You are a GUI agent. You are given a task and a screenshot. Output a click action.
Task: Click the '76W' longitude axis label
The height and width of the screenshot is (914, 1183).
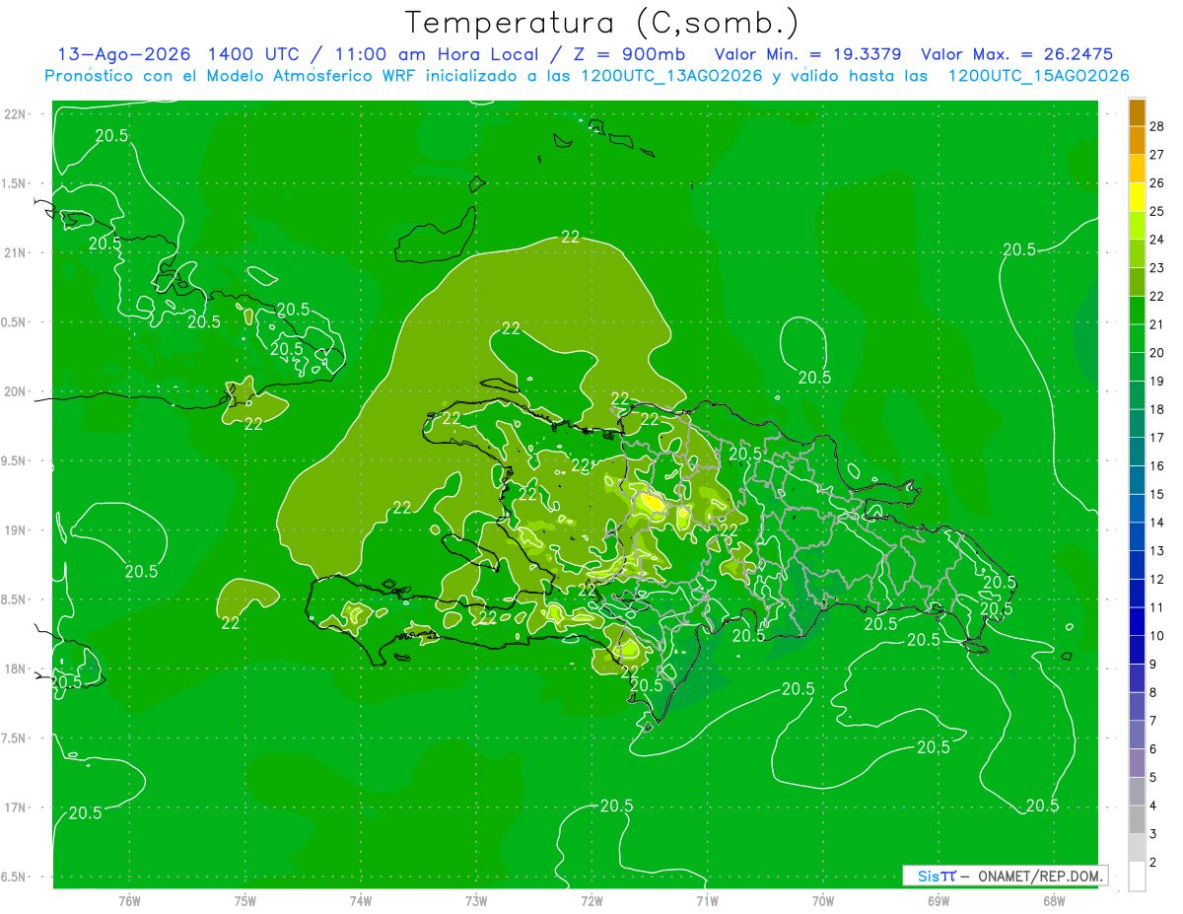pos(129,901)
